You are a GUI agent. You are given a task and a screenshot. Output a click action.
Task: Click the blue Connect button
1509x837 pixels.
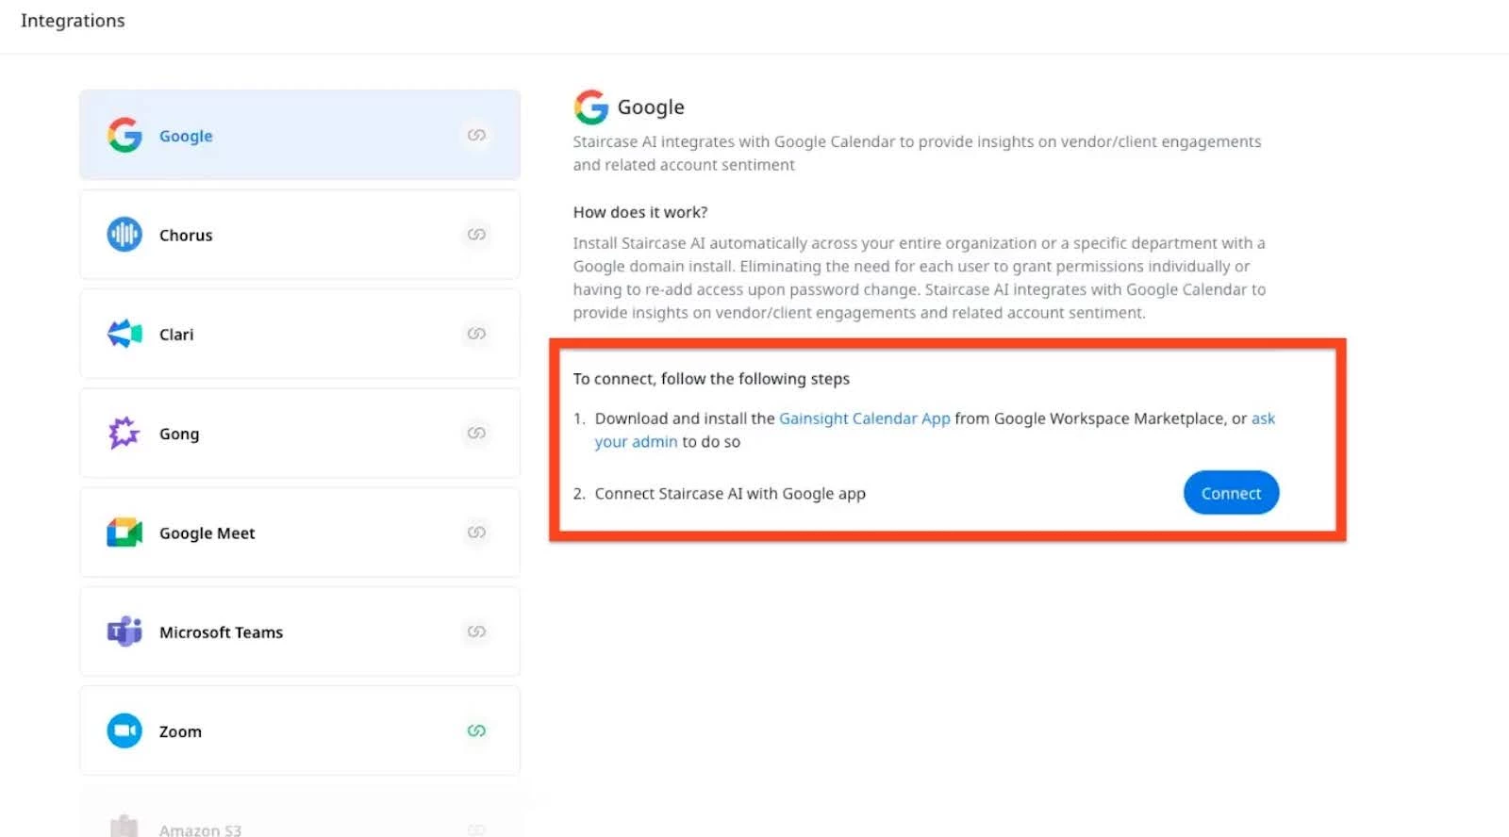point(1231,493)
